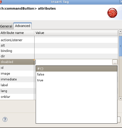The height and width of the screenshot is (128, 122).
Task: Open the ellipsis browse button for disabled
Action: coord(115,62)
